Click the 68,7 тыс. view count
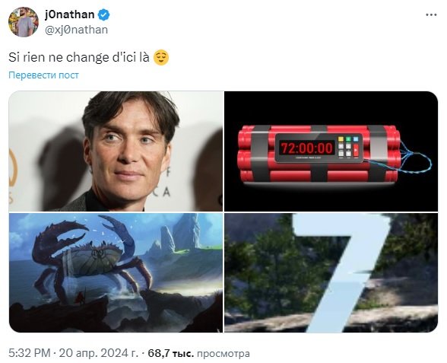This screenshot has height=363, width=447. [171, 354]
